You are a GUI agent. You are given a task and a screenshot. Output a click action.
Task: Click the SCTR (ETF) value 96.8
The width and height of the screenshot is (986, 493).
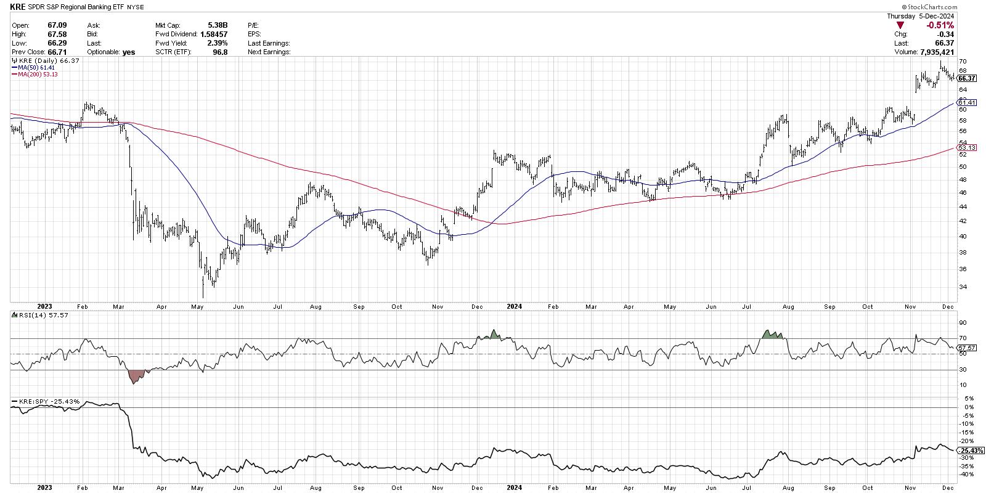click(220, 52)
